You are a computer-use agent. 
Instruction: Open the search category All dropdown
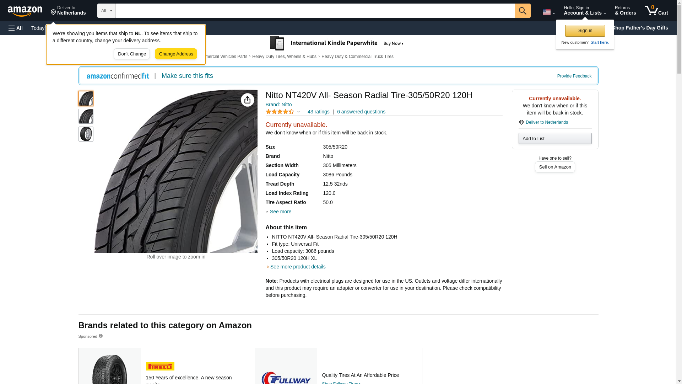(x=106, y=11)
